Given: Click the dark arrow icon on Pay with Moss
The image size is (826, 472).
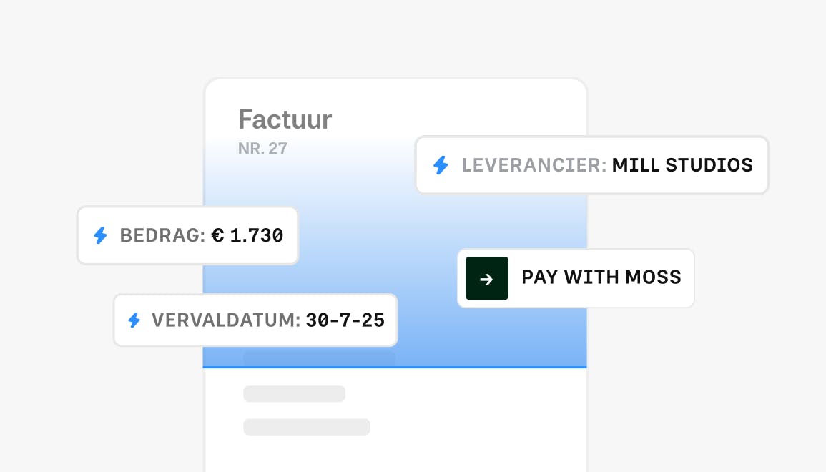Looking at the screenshot, I should (x=486, y=278).
